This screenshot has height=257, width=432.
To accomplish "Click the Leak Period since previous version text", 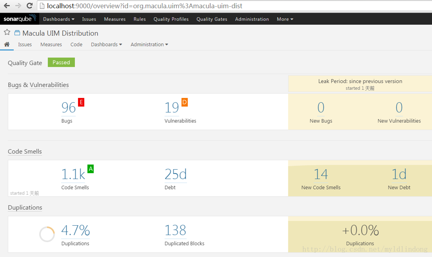I will 360,81.
